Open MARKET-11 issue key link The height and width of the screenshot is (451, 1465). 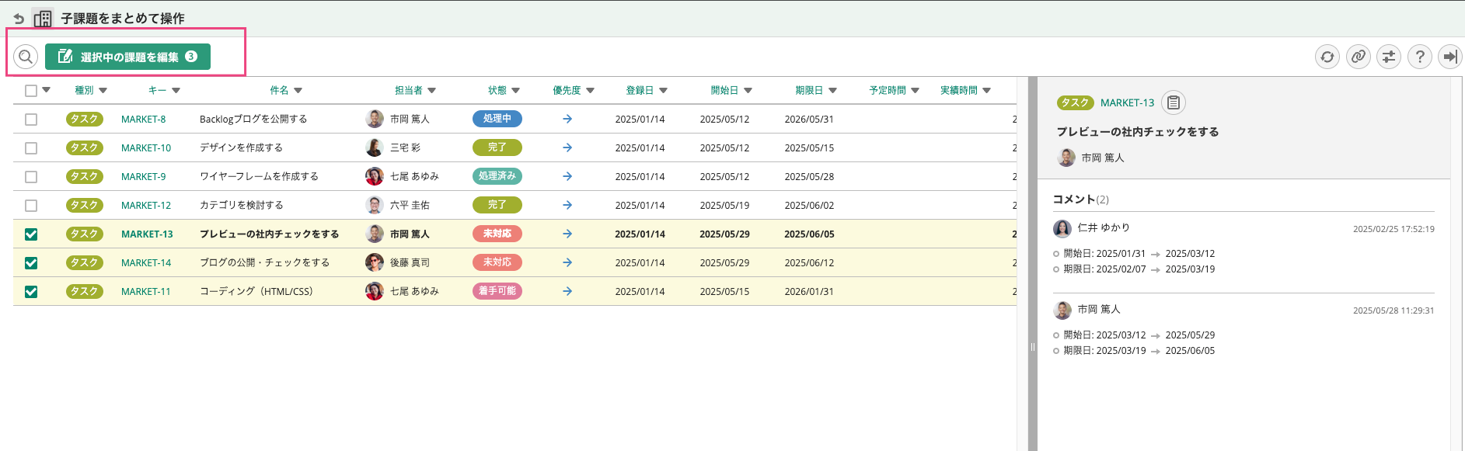point(146,291)
